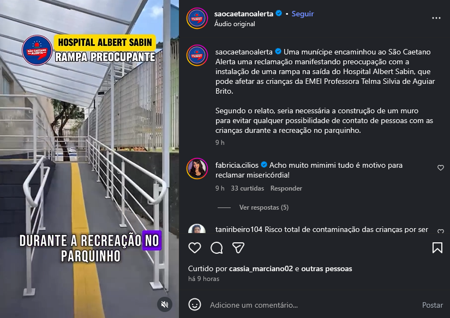Screen dimensions: 450x318
Task: Like fabricia.cilios comment heart
Action: coord(441,168)
